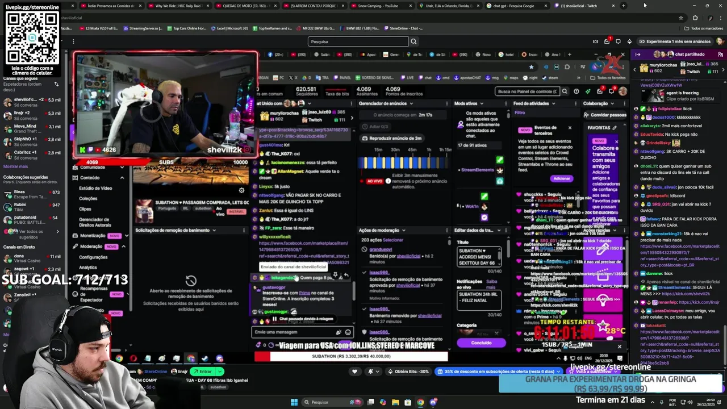Click Obtém Bits: -30% button
Image resolution: width=727 pixels, height=409 pixels.
coord(407,372)
